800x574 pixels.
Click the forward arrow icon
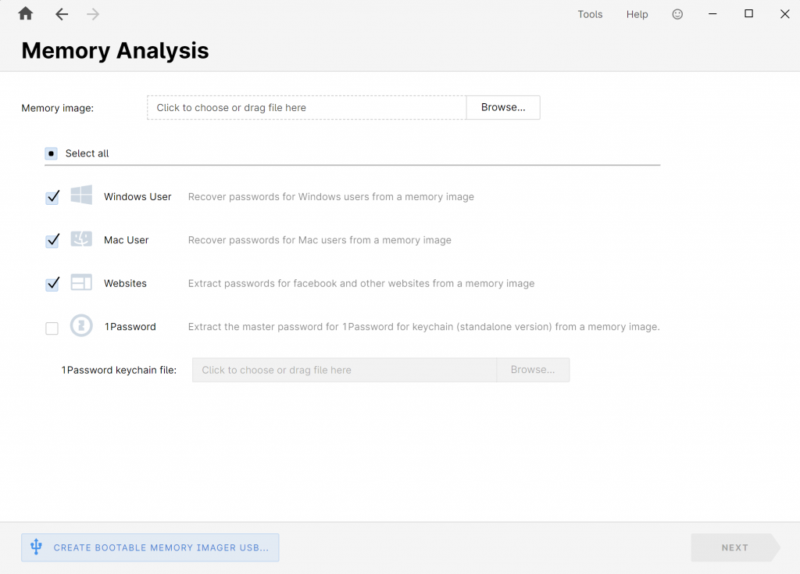coord(93,14)
